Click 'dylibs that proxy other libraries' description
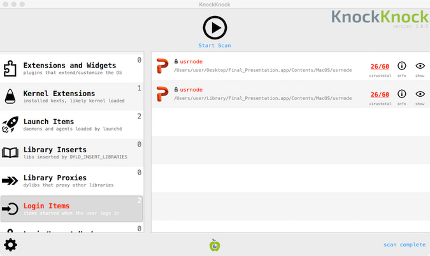 [x=68, y=185]
